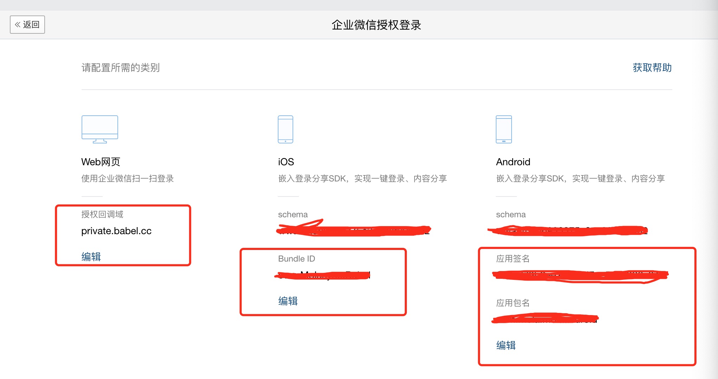Click the 请配置所需的类别 instruction text
The height and width of the screenshot is (379, 718).
point(121,68)
